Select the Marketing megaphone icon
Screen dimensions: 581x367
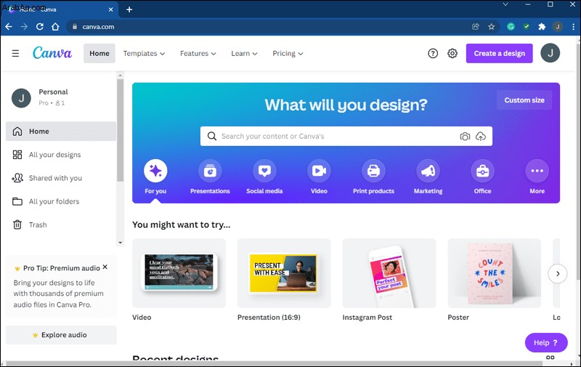click(428, 171)
